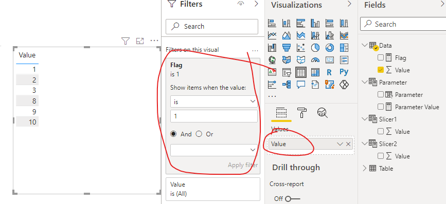Check the Parameter Value field checkbox
Screen dimensions: 446x204
(x=381, y=107)
